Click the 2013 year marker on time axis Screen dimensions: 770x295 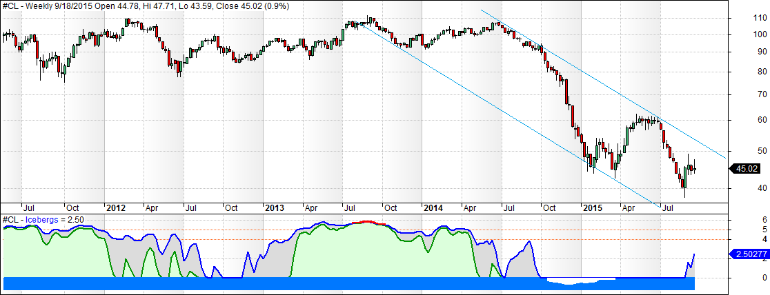[274, 207]
